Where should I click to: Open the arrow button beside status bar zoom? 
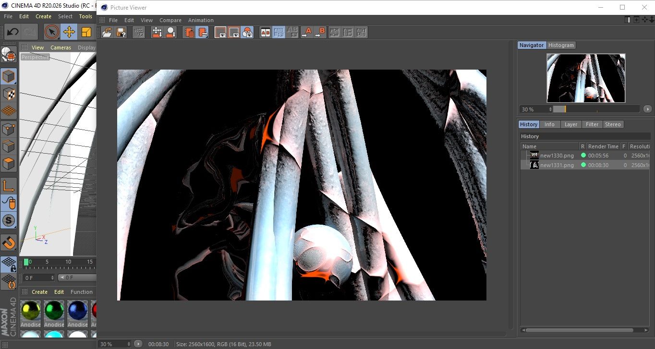coord(138,344)
